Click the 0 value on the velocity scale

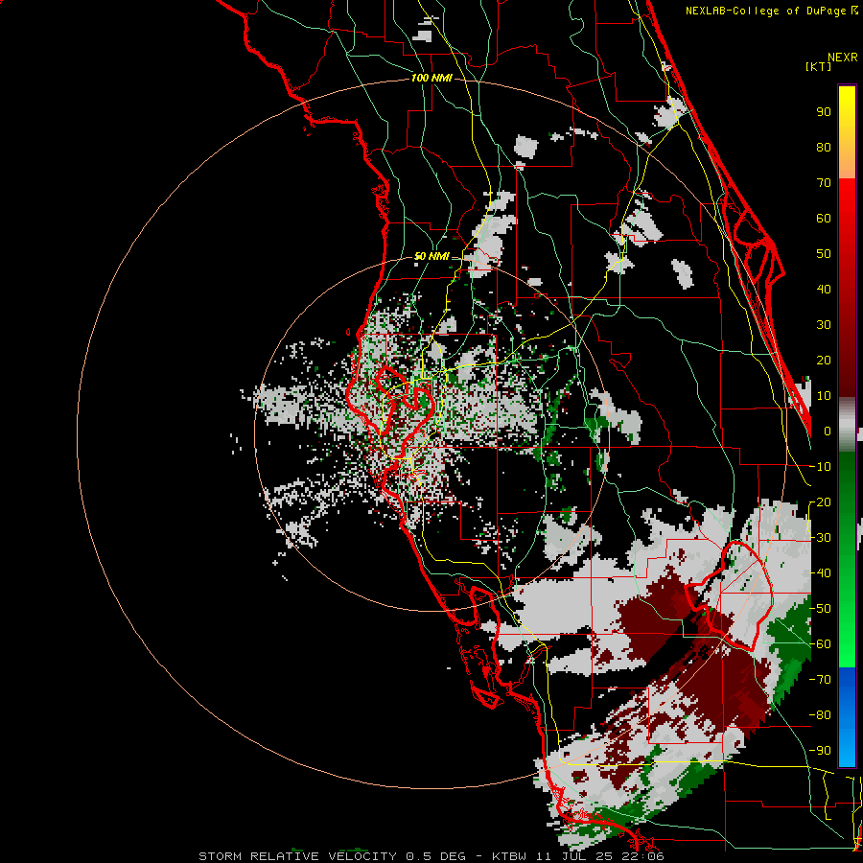click(x=828, y=431)
